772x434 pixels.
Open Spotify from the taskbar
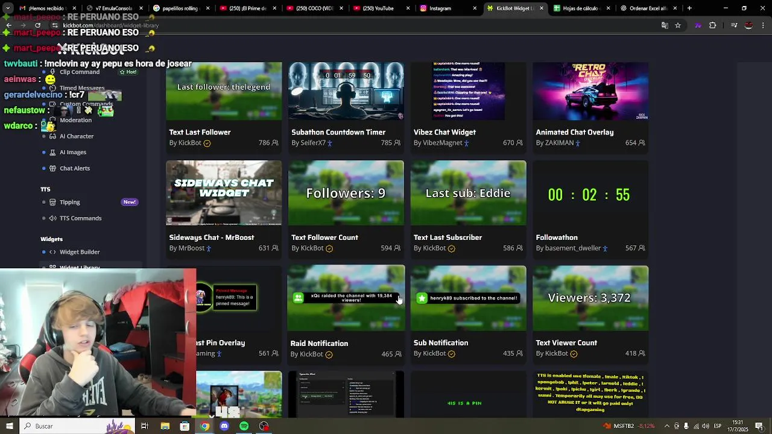point(244,426)
